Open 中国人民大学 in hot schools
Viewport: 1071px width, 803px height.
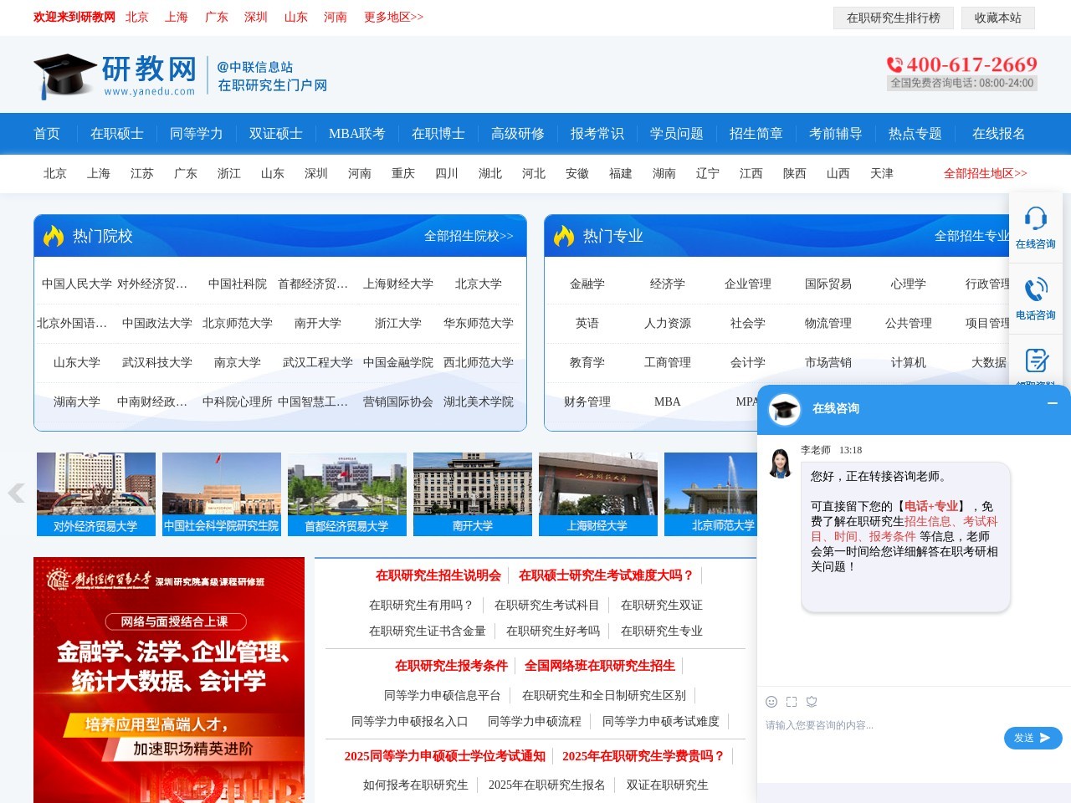77,284
